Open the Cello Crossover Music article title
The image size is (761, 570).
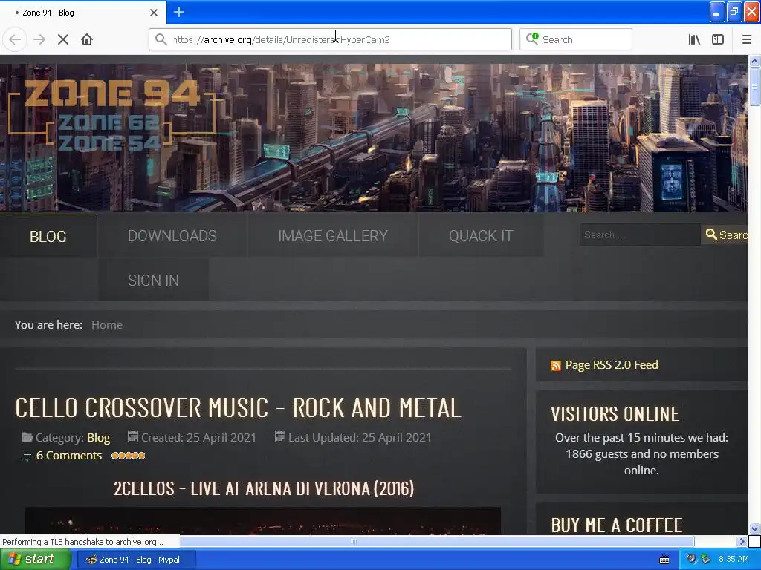239,407
